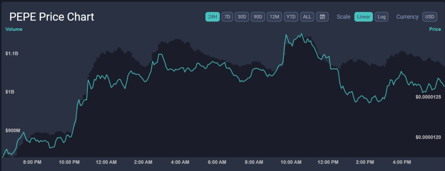Show the 30D price history
Image resolution: width=445 pixels, height=171 pixels.
242,17
